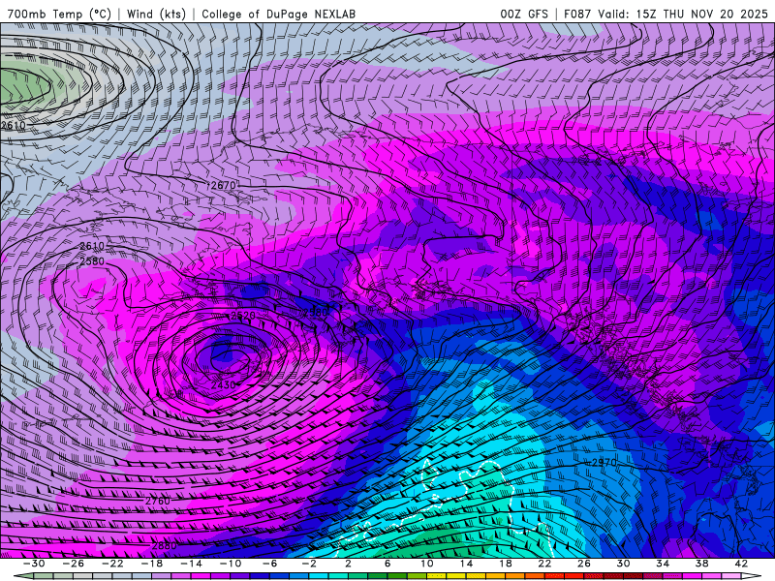This screenshot has width=775, height=581.
Task: Click the lime-green swatch left of 10 label
Action: coord(418,576)
